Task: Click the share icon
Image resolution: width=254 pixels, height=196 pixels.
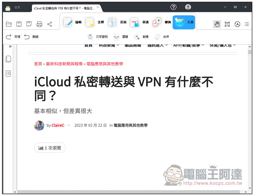Action: [50, 24]
